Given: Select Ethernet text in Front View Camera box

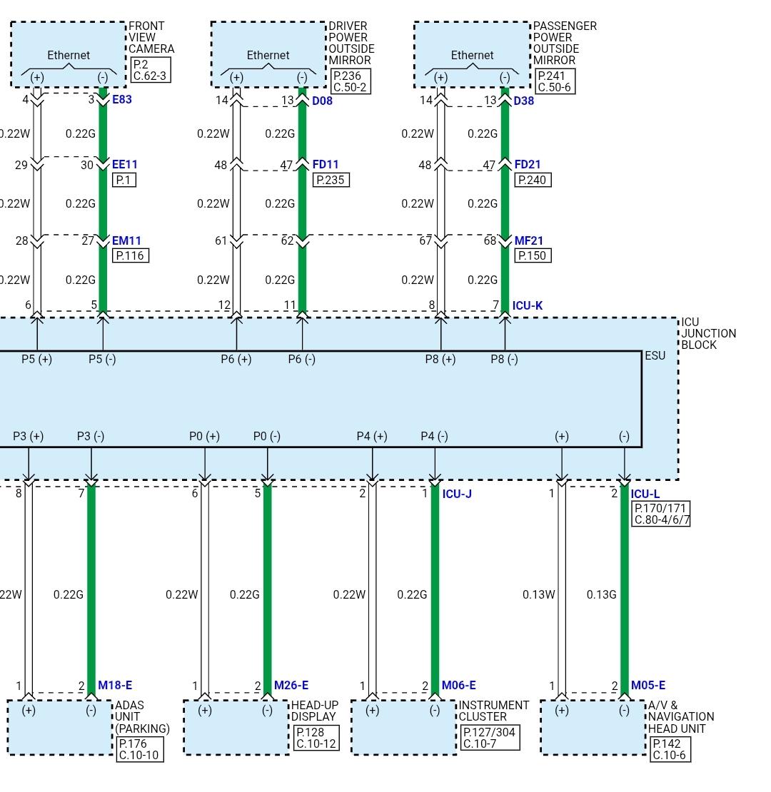Looking at the screenshot, I should 69,55.
